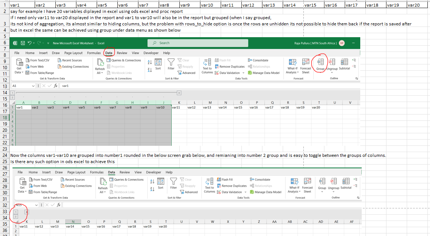Screen dimensions: 430x236
Task: Click outline level 2 button circled in red
Action: pos(15,216)
